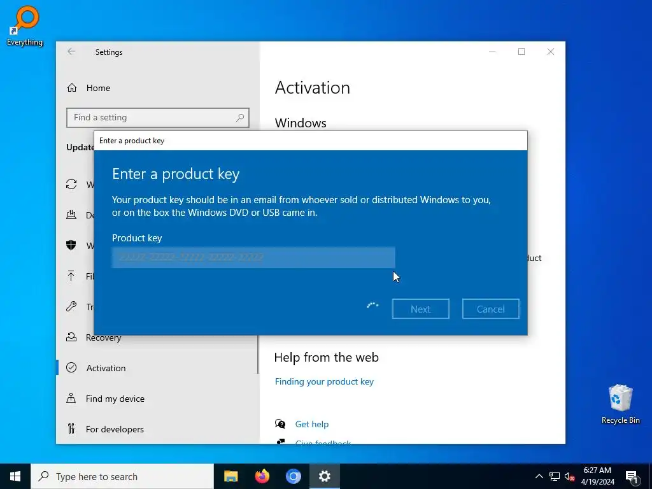Open the Recycle Bin on desktop

620,404
